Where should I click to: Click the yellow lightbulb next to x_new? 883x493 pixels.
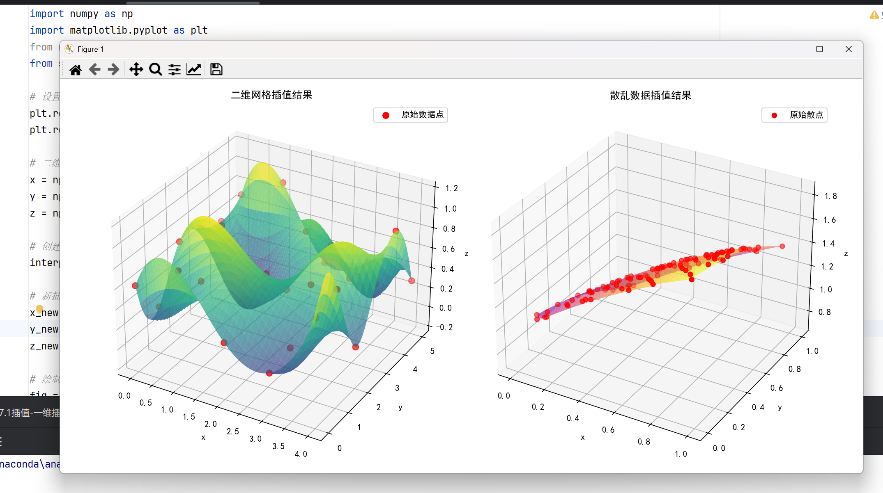click(39, 308)
